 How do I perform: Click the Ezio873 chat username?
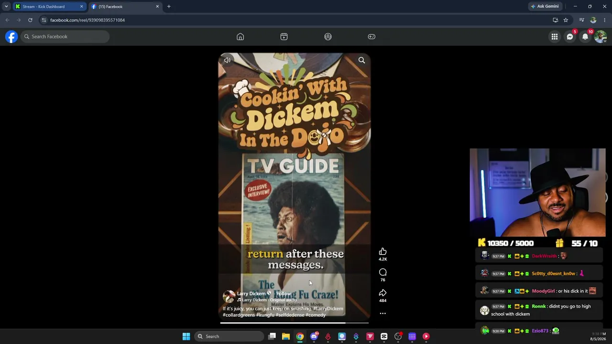coord(540,331)
